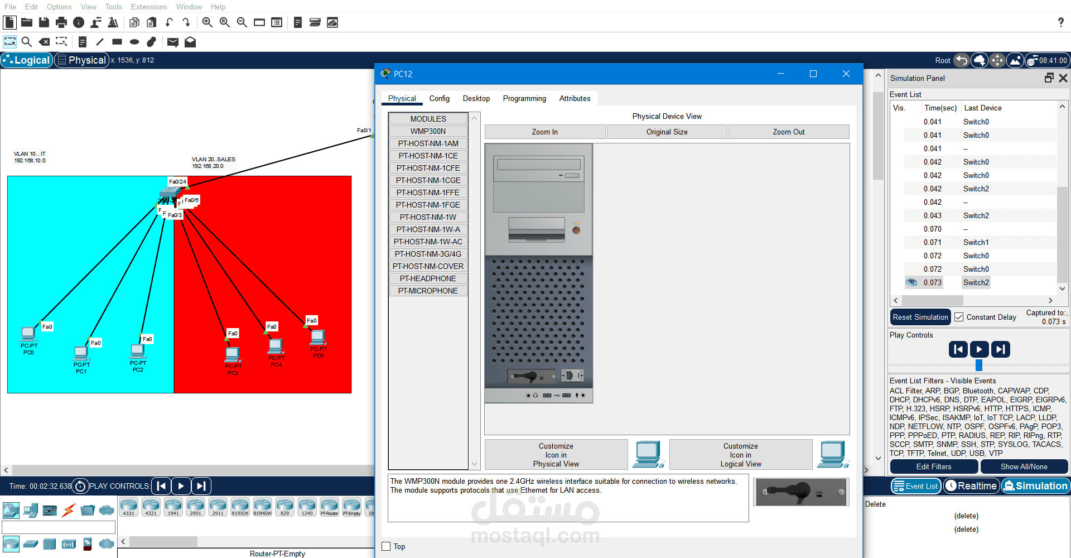
Task: Open the Extensions menu
Action: point(149,7)
